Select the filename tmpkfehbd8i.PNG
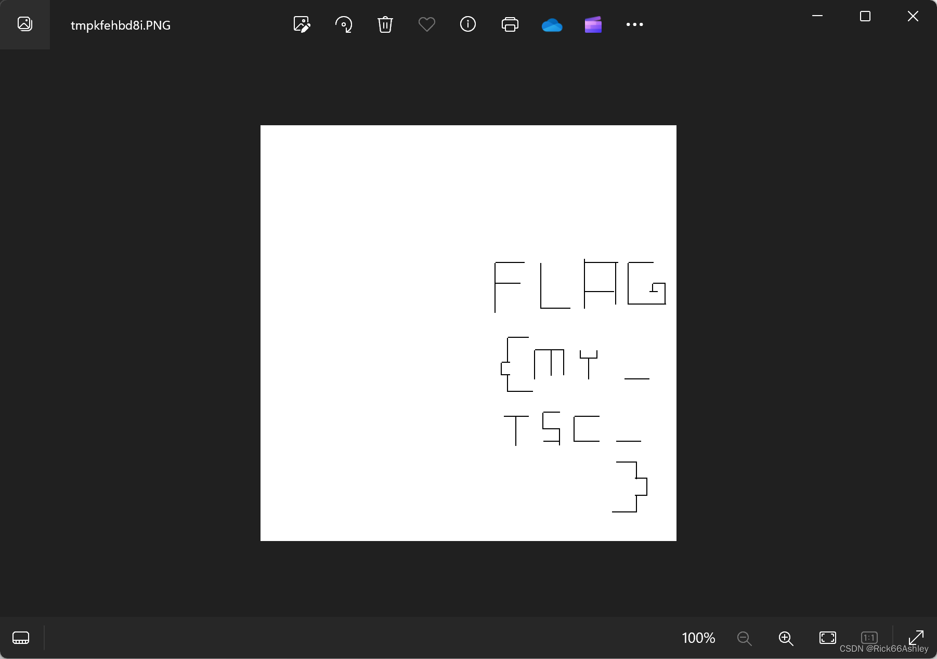 (x=121, y=25)
